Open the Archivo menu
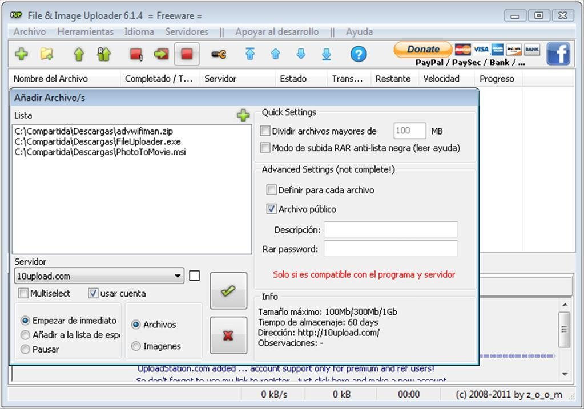Image resolution: width=584 pixels, height=409 pixels. tap(30, 31)
